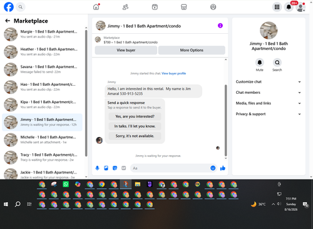Open the Windows Start menu
The width and height of the screenshot is (313, 229).
coord(6,204)
